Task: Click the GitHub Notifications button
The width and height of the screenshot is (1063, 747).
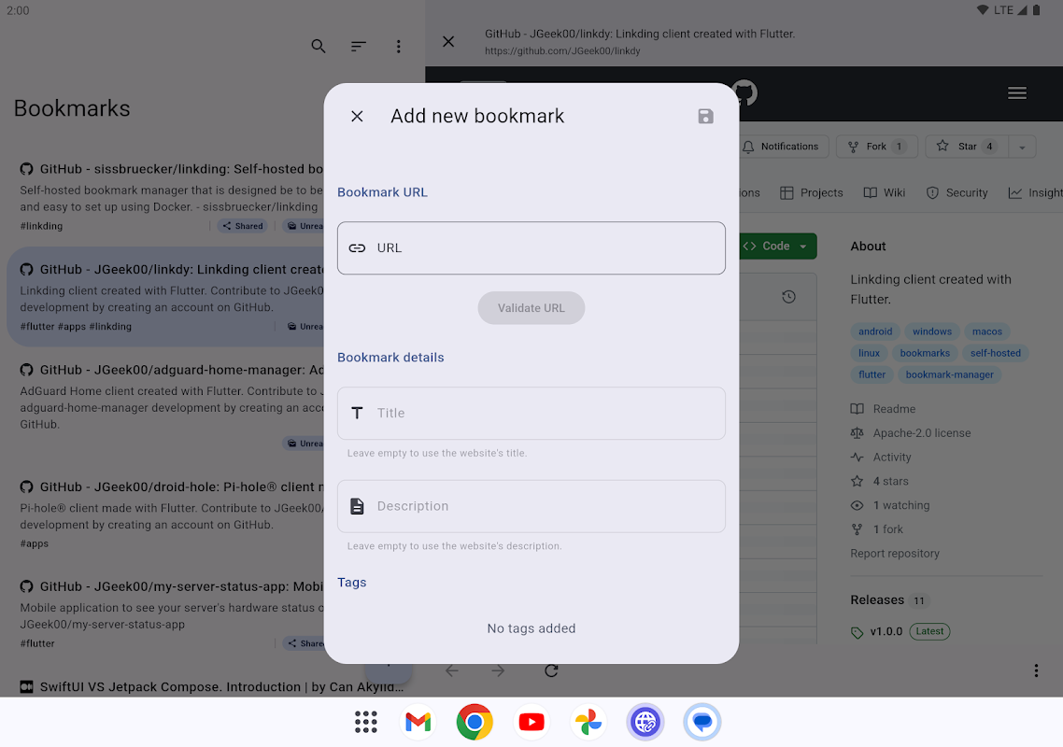Action: [782, 147]
